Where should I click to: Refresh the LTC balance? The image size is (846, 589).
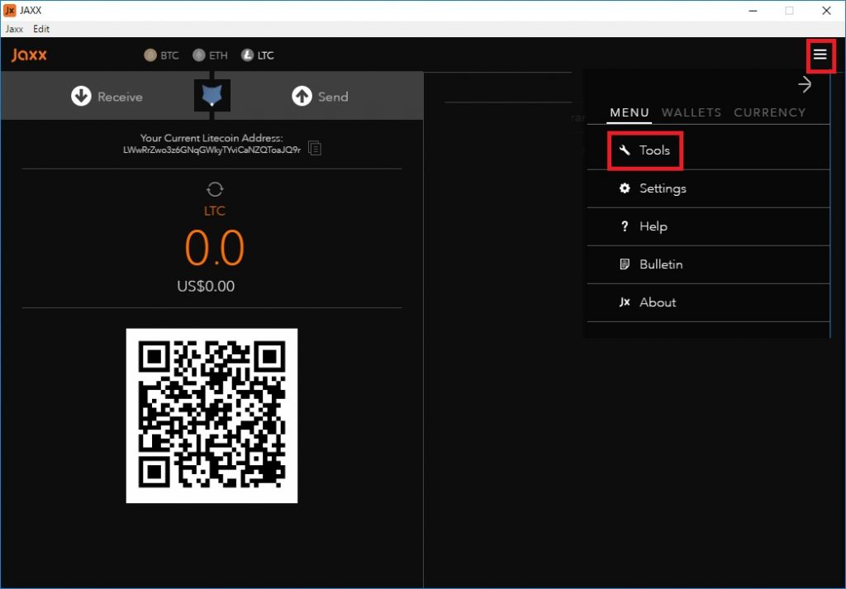[215, 189]
